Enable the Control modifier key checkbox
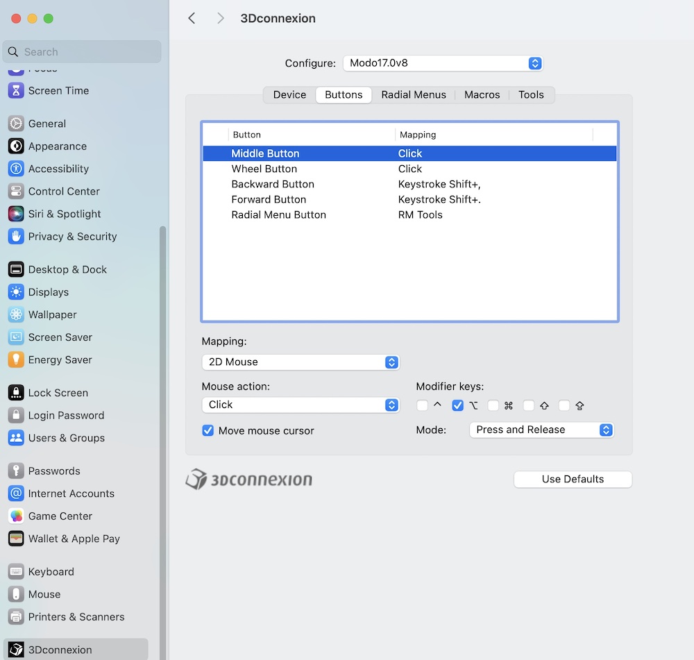Viewport: 694px width, 660px height. (422, 405)
